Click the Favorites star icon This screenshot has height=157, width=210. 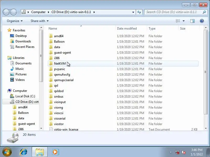(9, 30)
